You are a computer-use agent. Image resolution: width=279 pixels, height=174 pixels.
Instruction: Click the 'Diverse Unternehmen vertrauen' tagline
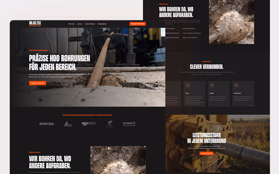[x=87, y=115]
